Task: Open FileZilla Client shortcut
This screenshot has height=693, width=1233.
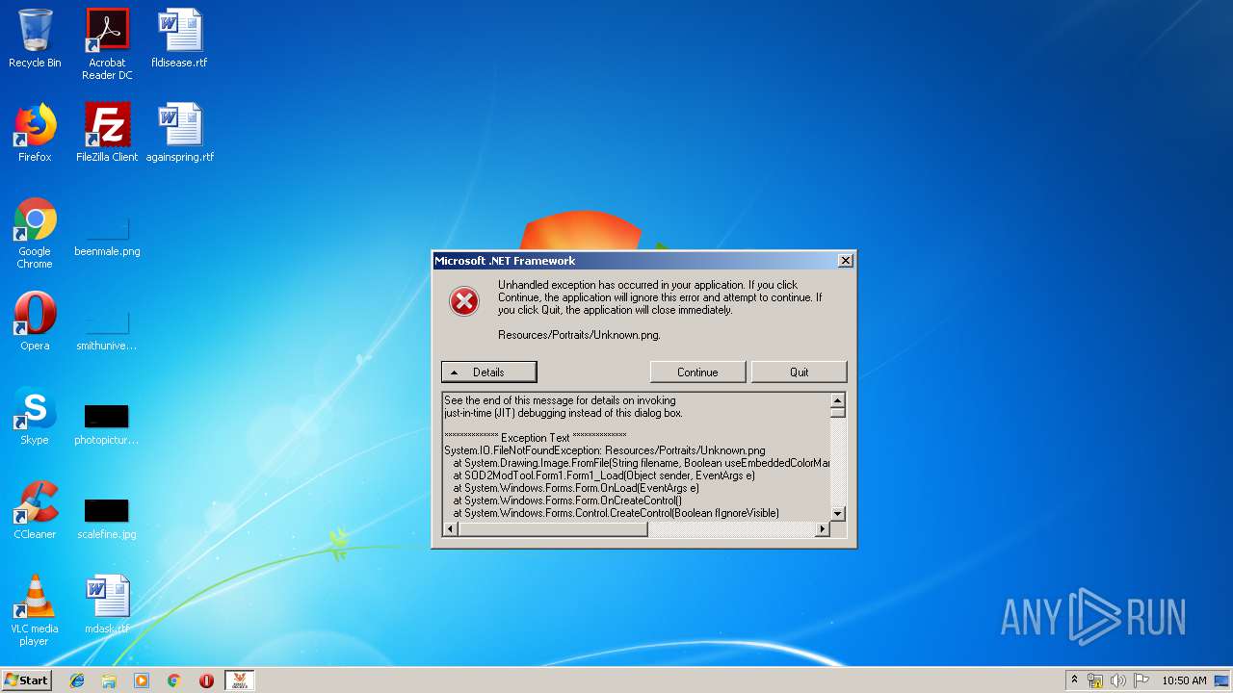Action: pos(107,133)
